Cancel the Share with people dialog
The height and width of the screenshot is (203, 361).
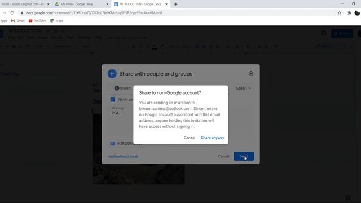tap(223, 156)
